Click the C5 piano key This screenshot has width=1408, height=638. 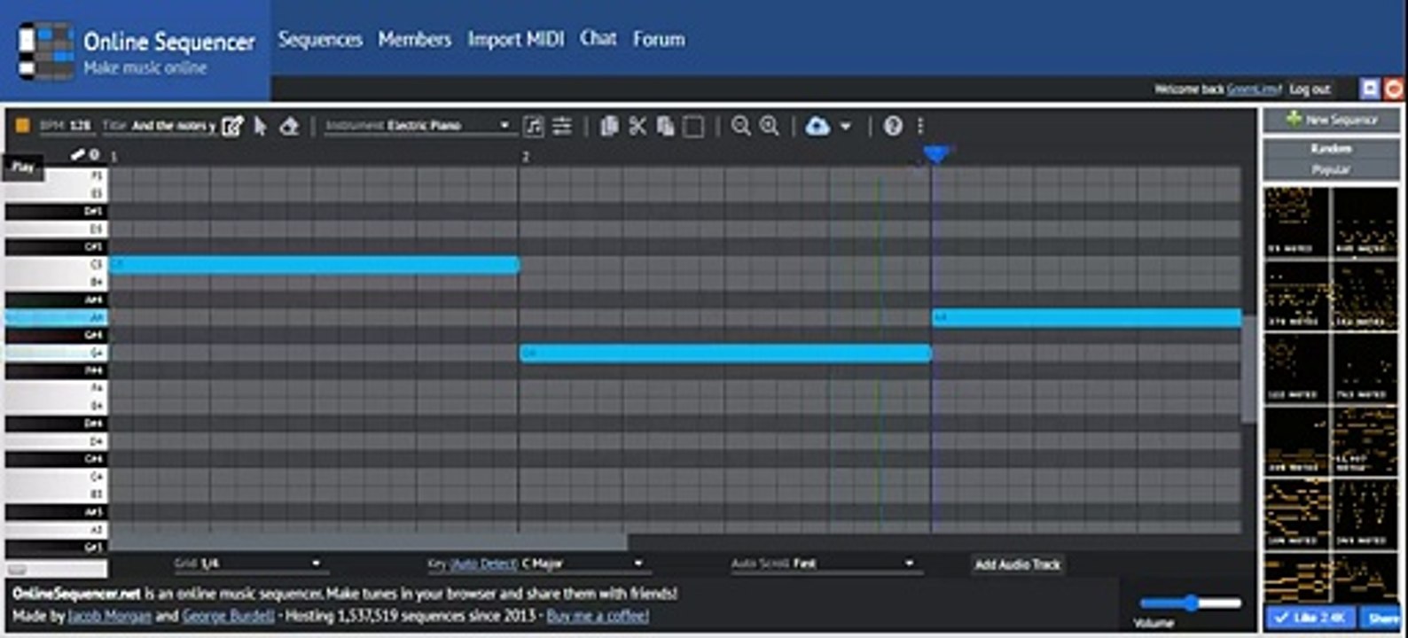click(x=56, y=264)
